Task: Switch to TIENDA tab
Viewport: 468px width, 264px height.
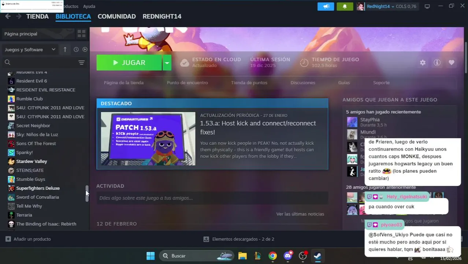Action: pos(37,16)
